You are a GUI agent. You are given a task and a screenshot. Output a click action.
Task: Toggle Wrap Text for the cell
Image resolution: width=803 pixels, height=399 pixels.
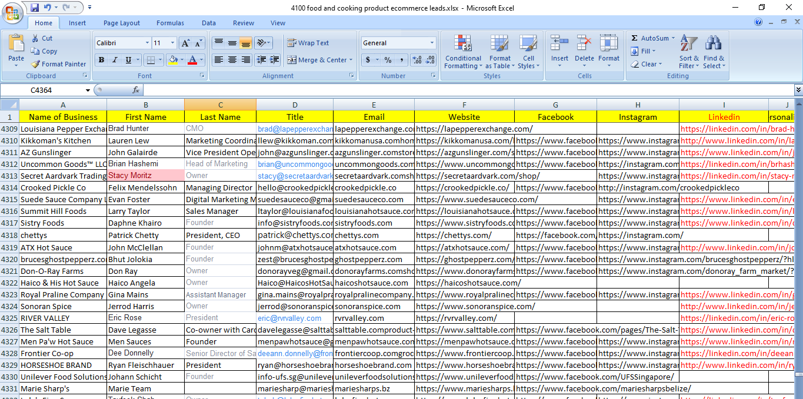[308, 43]
